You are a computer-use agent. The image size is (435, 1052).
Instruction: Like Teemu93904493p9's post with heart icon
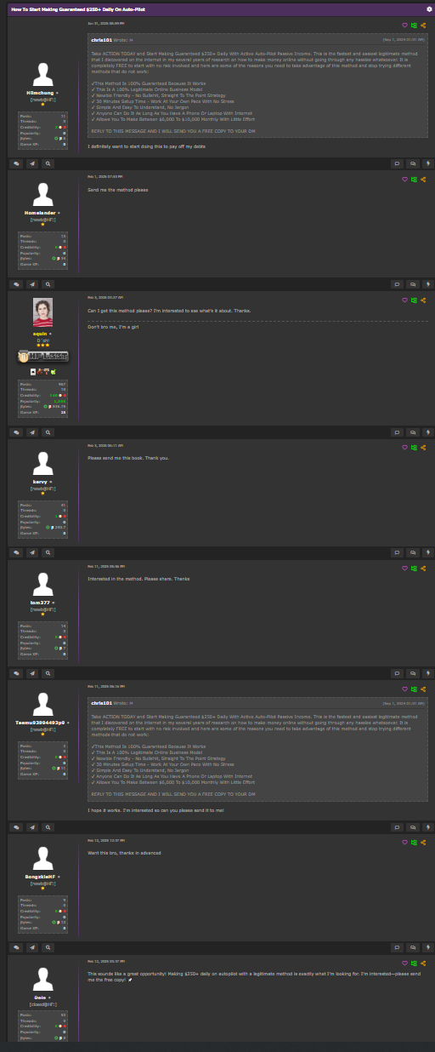point(405,689)
